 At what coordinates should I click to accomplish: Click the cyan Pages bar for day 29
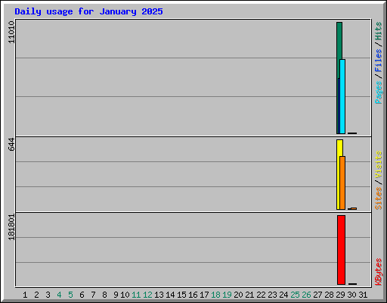[342, 96]
